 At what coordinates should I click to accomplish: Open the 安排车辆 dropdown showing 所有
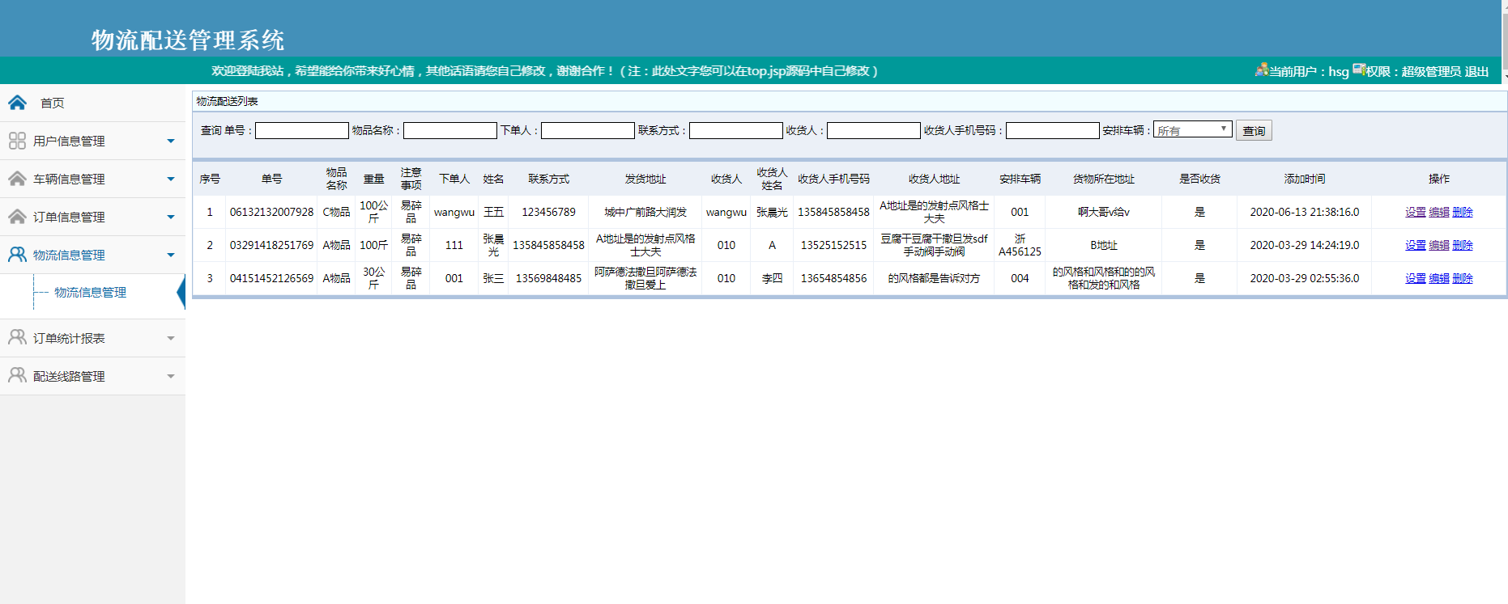[x=1192, y=129]
